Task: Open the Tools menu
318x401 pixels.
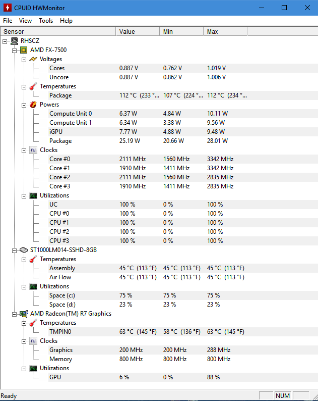Action: pos(46,21)
